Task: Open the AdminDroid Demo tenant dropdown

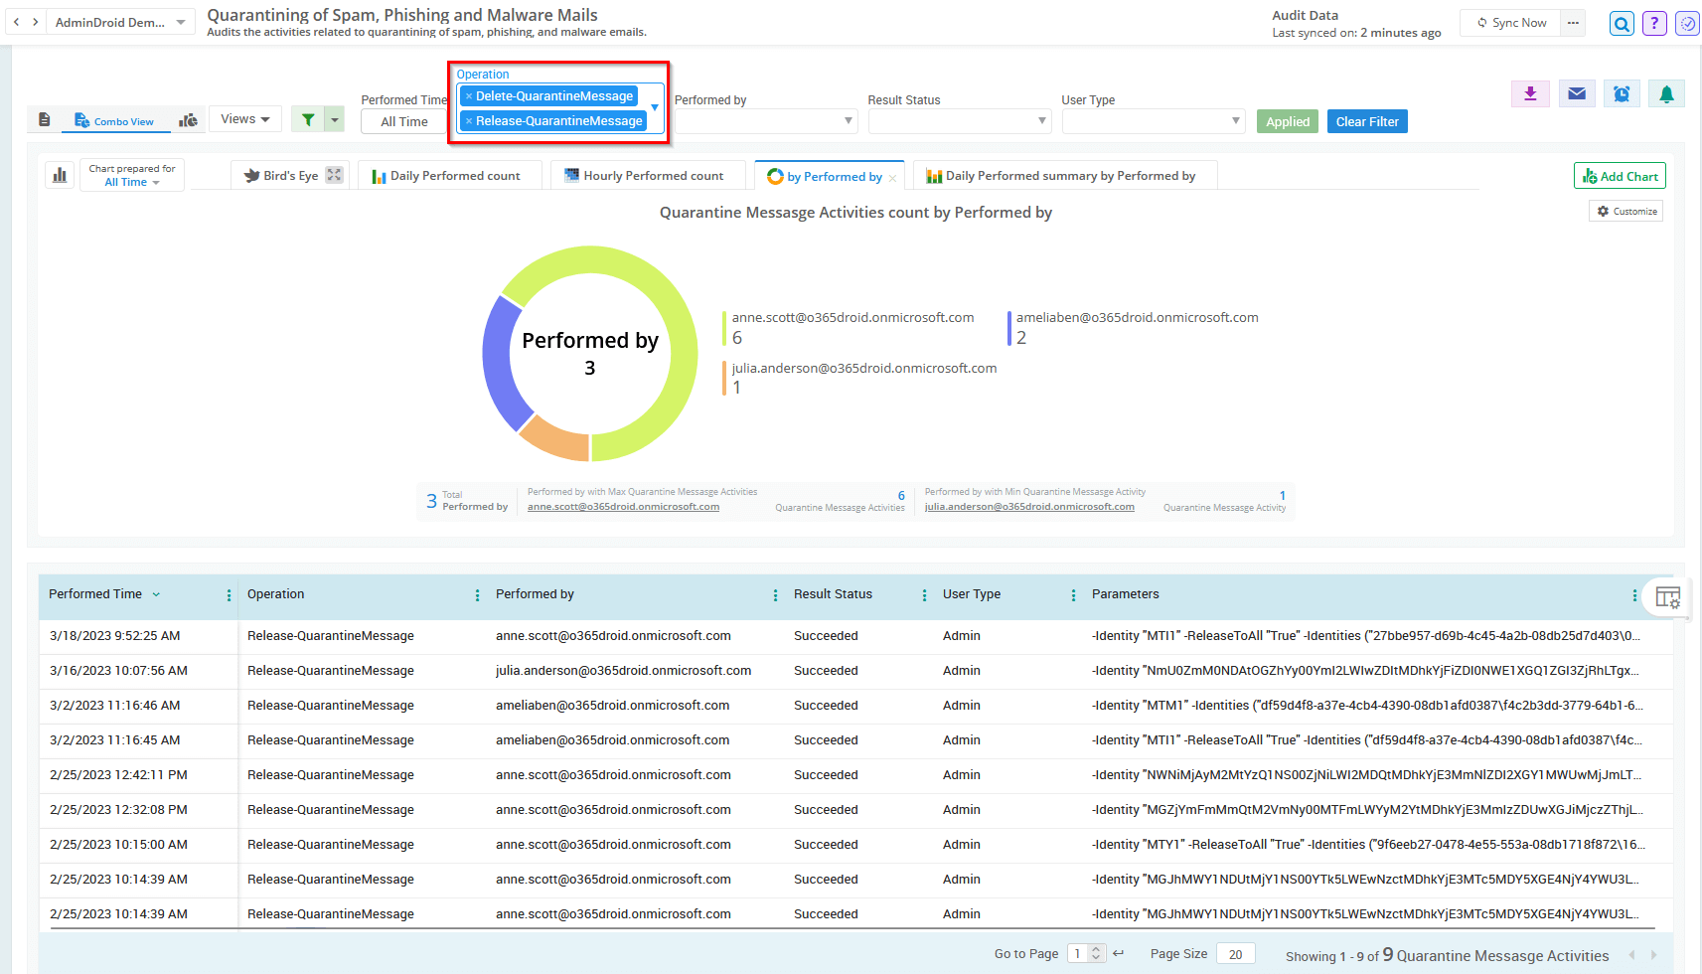Action: pos(120,22)
